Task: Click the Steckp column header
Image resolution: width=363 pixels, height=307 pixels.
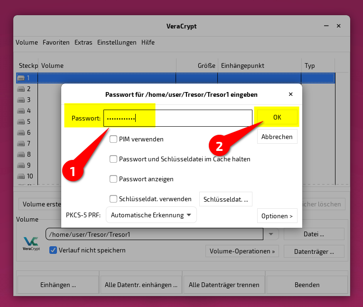Action: (x=28, y=65)
